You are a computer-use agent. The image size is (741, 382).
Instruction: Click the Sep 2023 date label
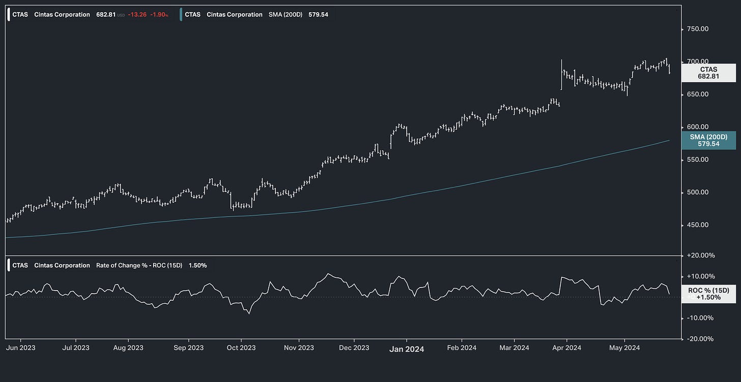[188, 348]
